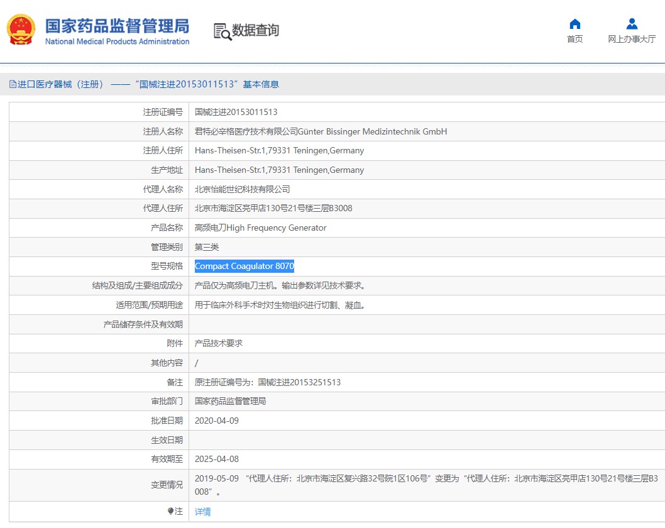Click 基本信息 in the page header

pyautogui.click(x=261, y=84)
